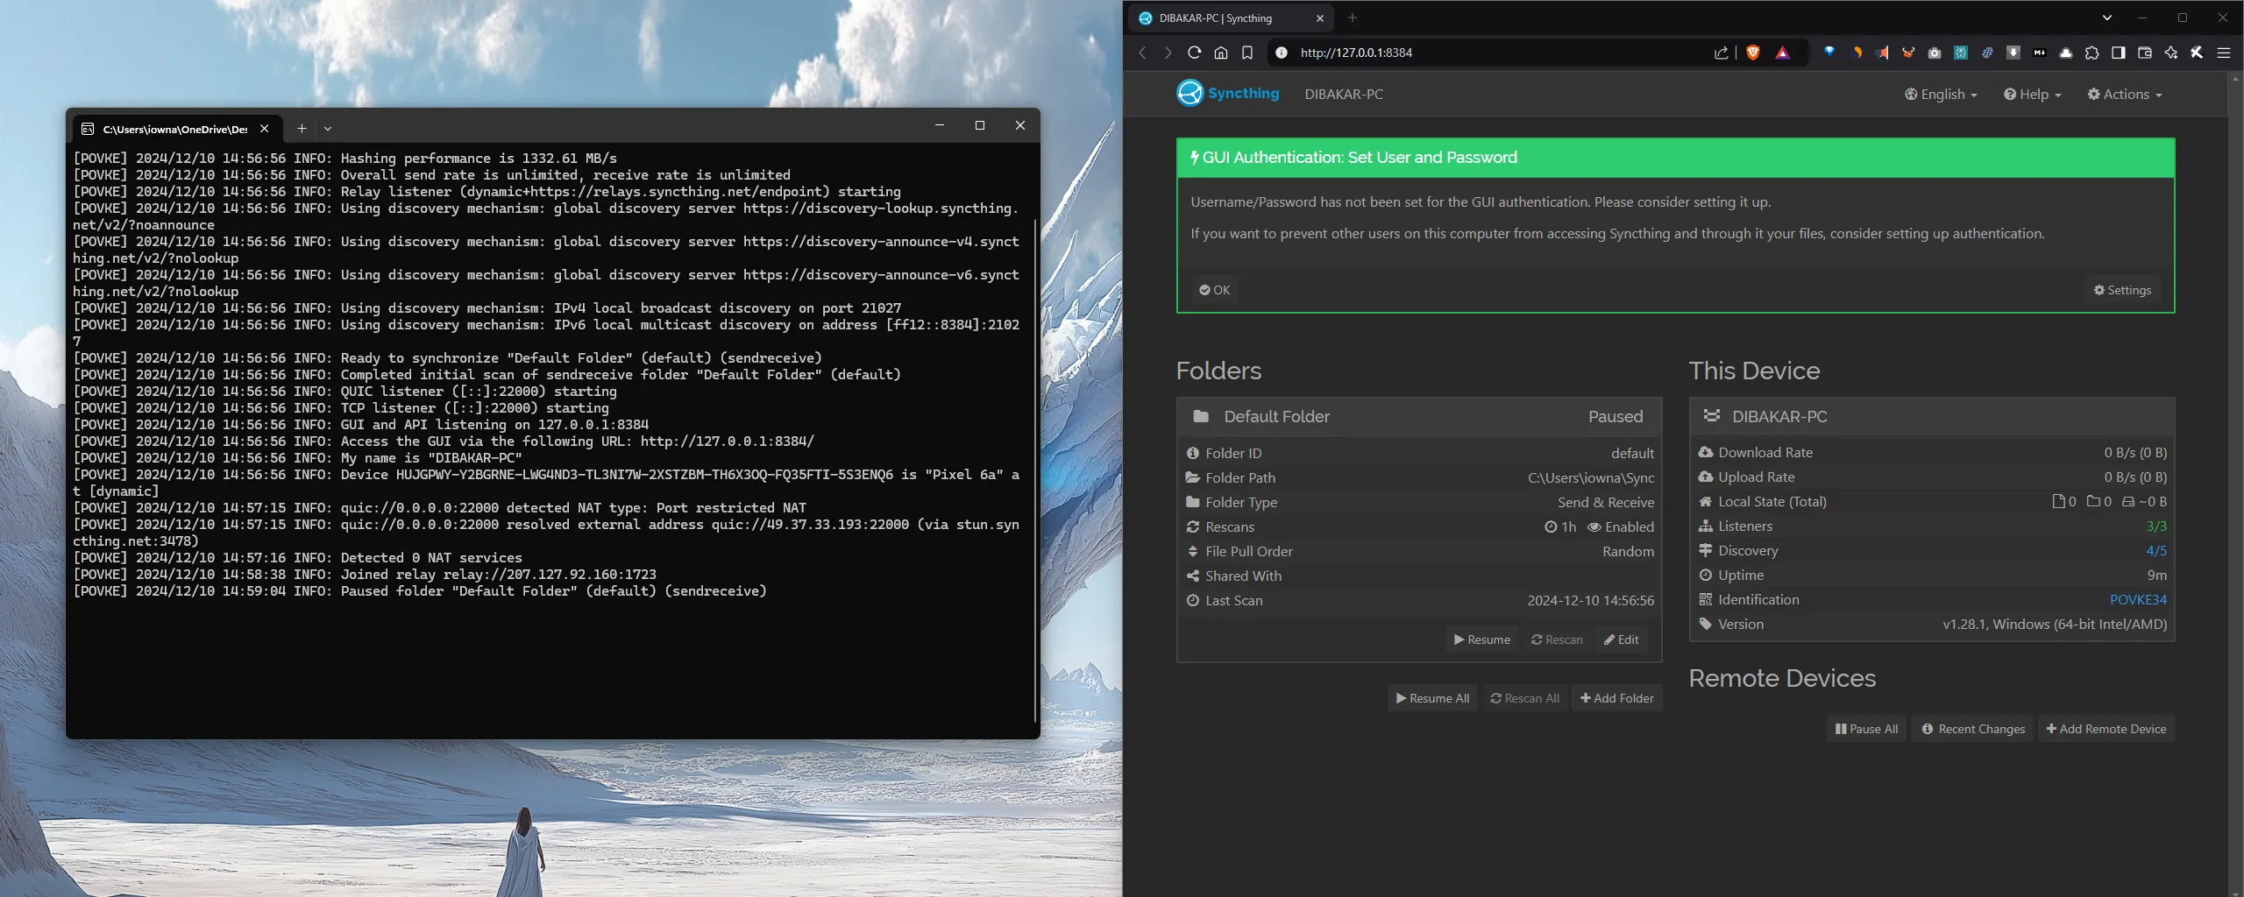Click the Paused status label of Default Folder

coord(1616,417)
